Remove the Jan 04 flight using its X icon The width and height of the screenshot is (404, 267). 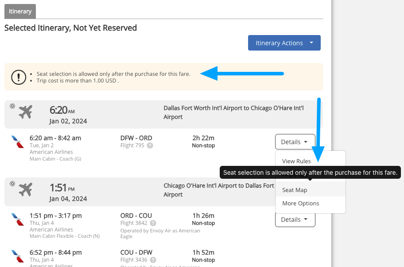(12, 183)
